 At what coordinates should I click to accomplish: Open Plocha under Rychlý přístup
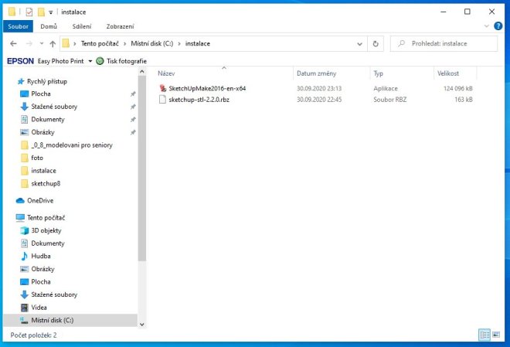41,94
